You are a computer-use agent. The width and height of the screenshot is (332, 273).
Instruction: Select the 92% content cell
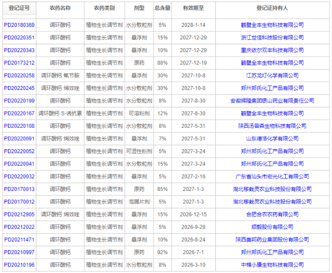point(163,252)
